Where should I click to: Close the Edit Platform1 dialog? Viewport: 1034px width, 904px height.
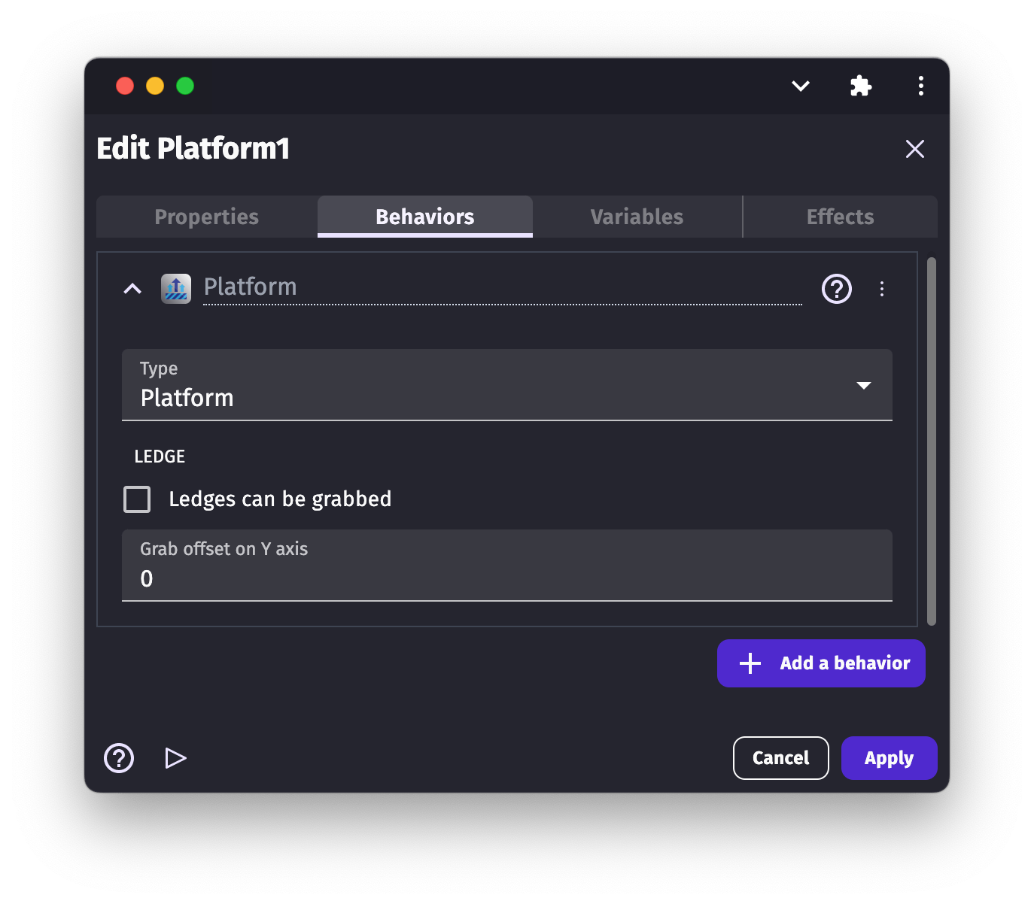[x=914, y=149]
